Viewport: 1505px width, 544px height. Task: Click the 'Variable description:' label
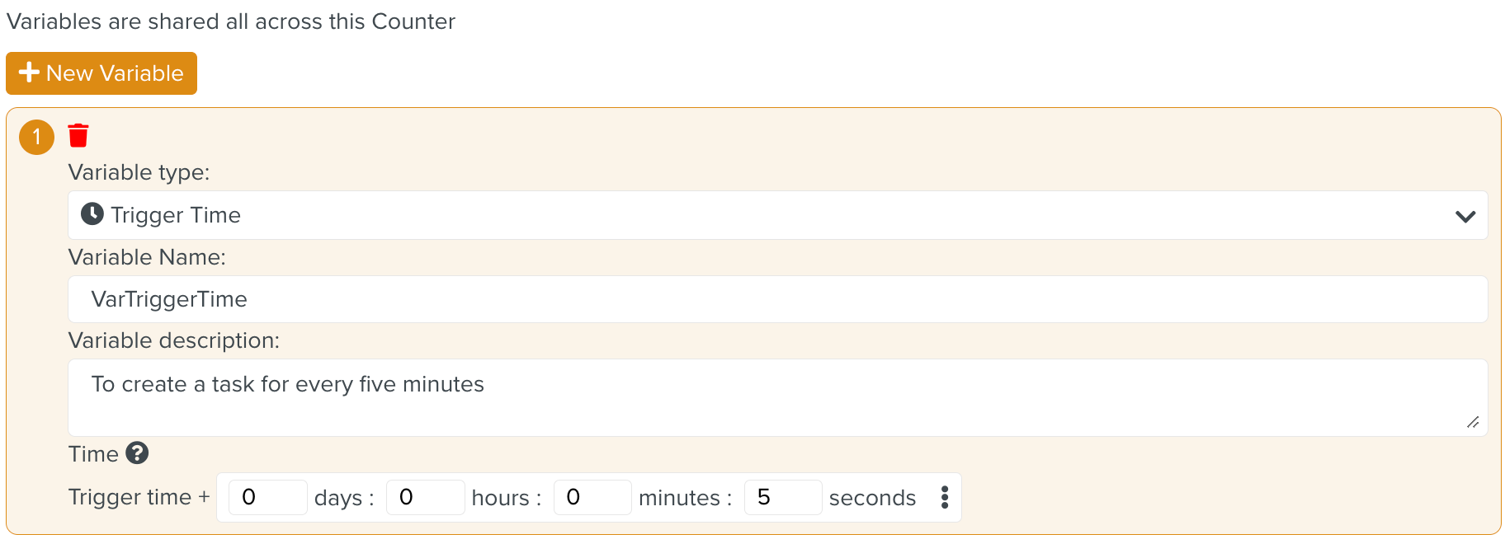pos(173,340)
